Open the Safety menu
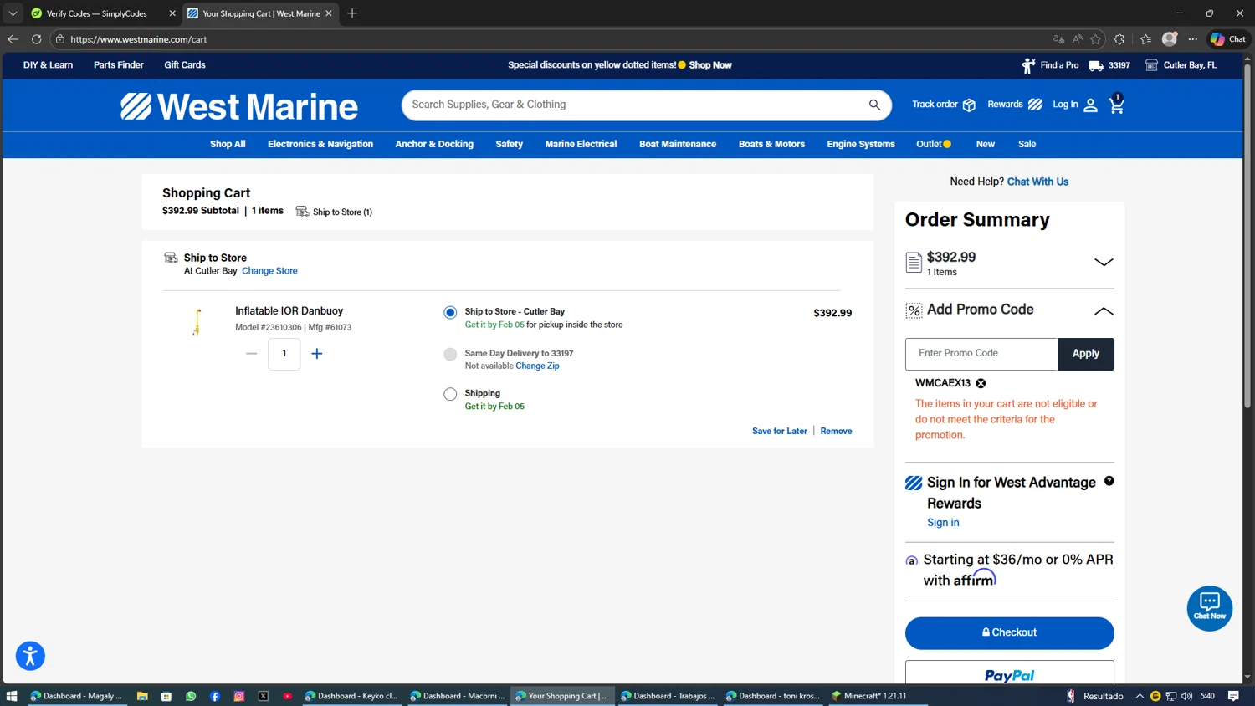 (509, 144)
